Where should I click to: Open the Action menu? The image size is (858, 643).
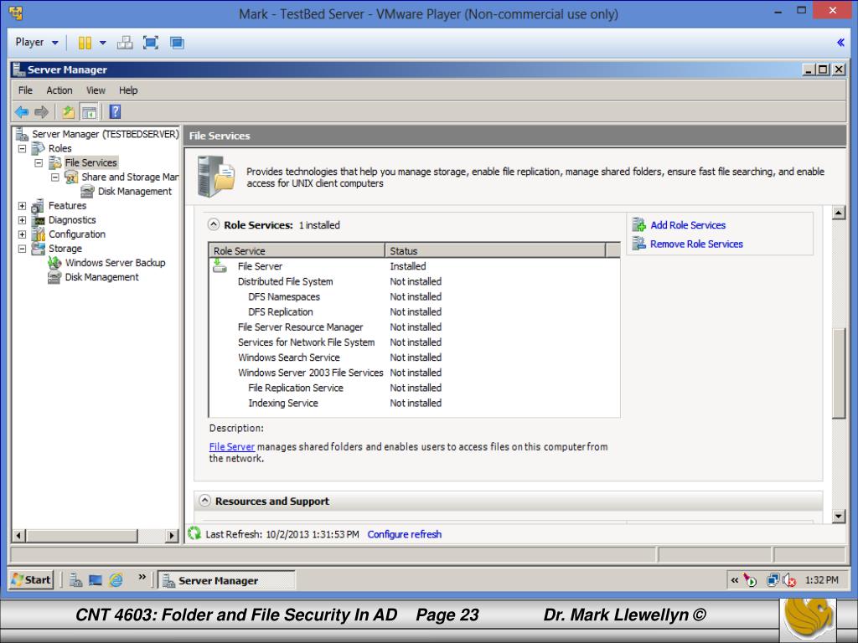[59, 90]
